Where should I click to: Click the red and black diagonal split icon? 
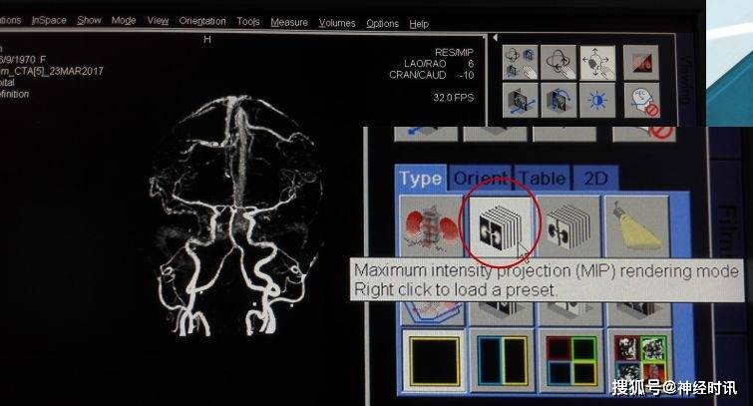(640, 62)
